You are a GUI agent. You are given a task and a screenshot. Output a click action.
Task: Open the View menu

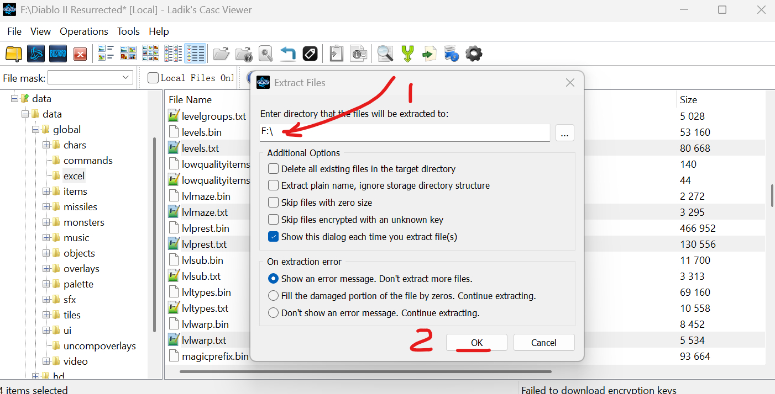pyautogui.click(x=40, y=31)
